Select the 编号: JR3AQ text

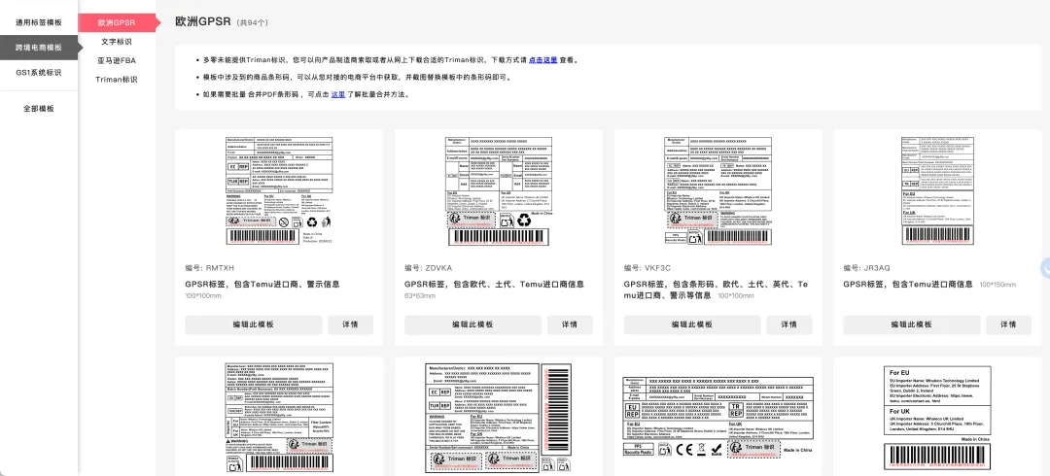[866, 268]
